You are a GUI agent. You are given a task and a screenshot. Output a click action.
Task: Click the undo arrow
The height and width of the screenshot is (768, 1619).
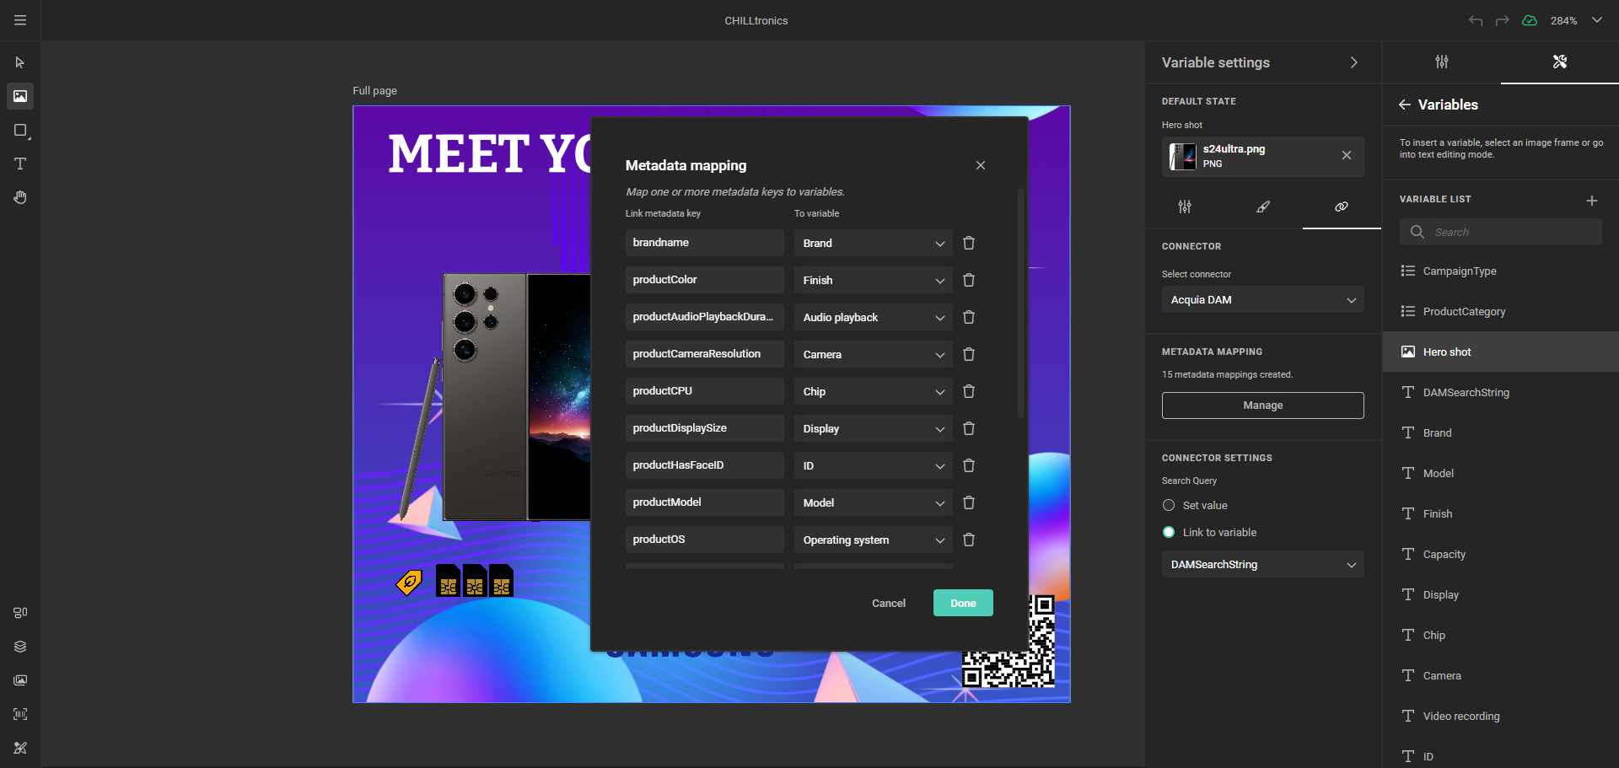(1475, 20)
